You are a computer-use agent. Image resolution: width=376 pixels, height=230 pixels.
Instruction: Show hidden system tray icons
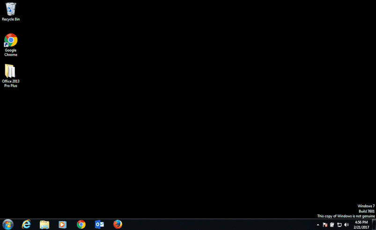318,225
